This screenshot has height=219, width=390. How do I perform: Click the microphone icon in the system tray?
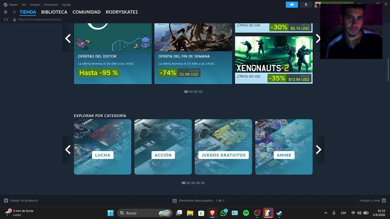pos(334,213)
